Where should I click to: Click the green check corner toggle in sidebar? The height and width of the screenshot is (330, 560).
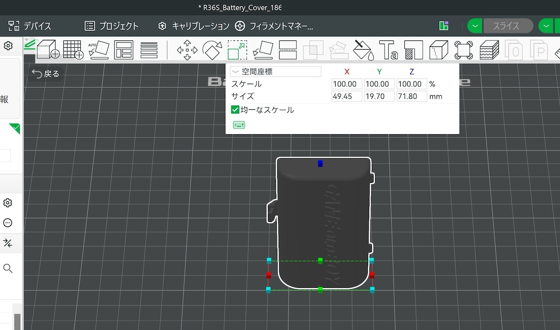click(15, 129)
